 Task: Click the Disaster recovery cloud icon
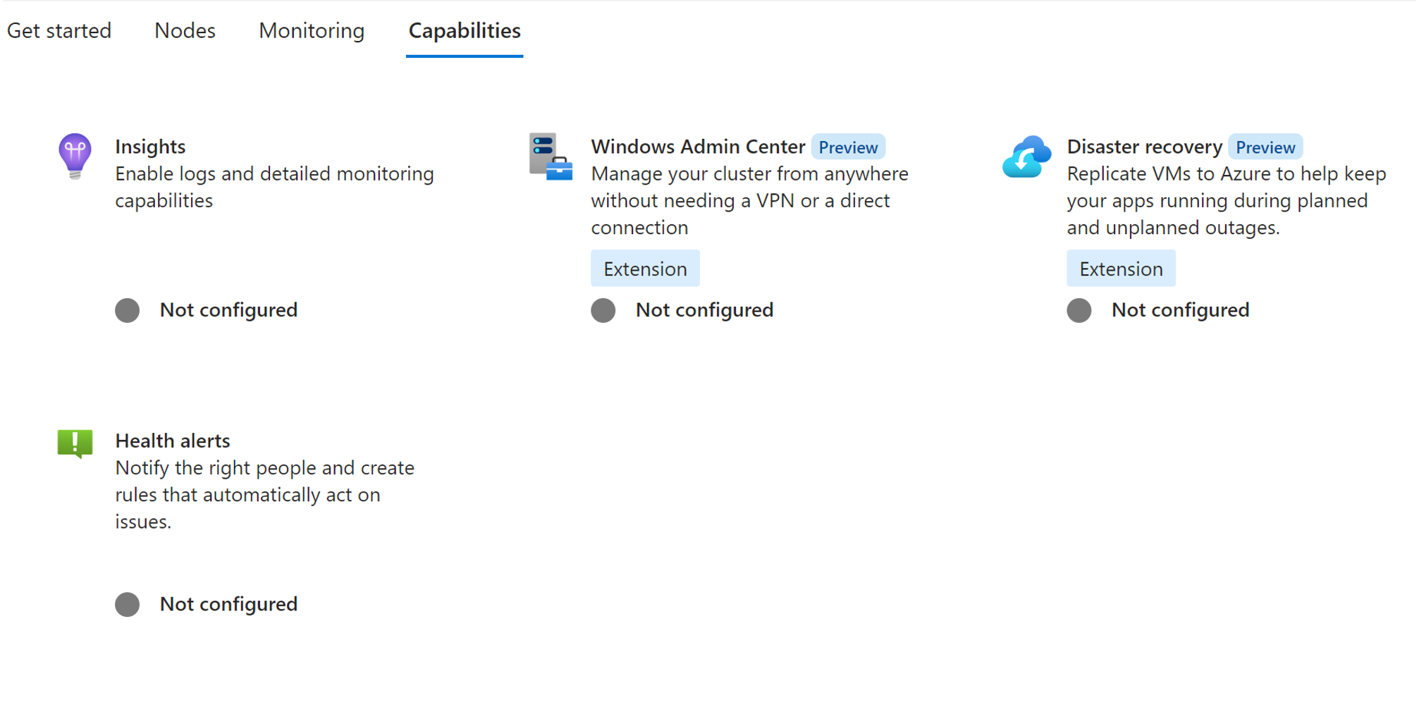1026,157
